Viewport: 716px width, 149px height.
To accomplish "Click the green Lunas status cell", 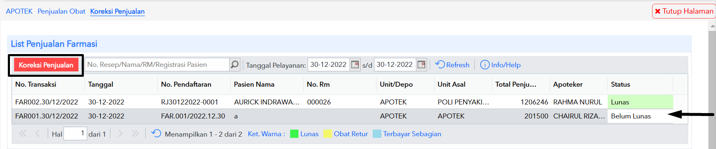I will click(640, 102).
